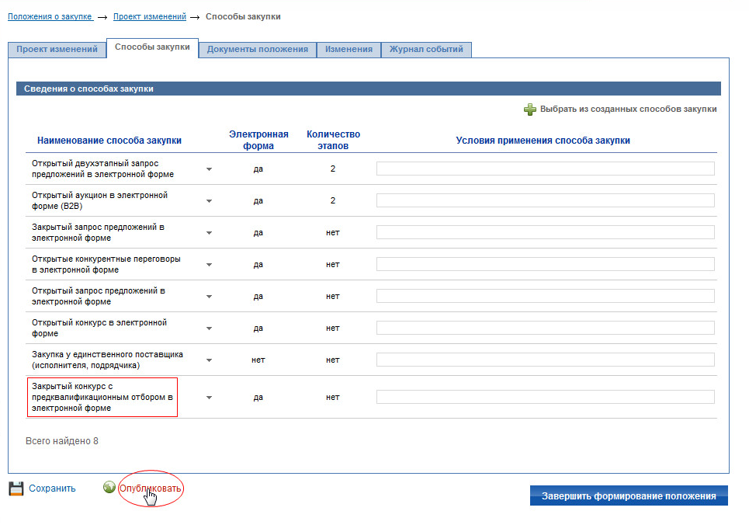Select Выбрать из созданных способов закупки link
Image resolution: width=749 pixels, height=525 pixels.
coord(628,110)
